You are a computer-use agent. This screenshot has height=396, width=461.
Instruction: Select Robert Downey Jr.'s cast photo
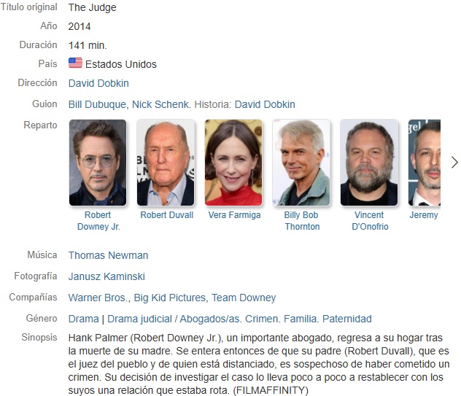(98, 163)
